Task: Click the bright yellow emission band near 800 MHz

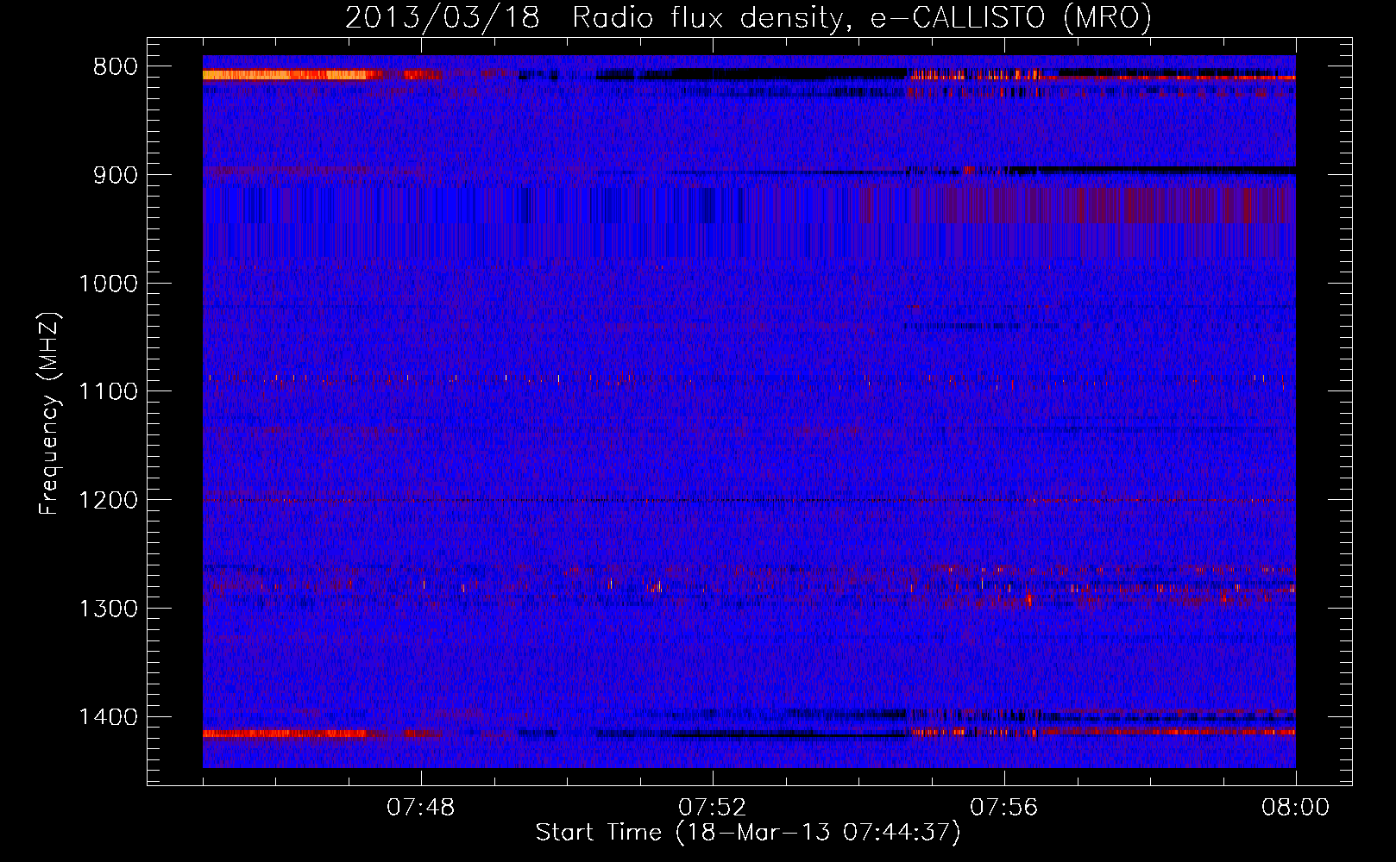Action: point(292,75)
